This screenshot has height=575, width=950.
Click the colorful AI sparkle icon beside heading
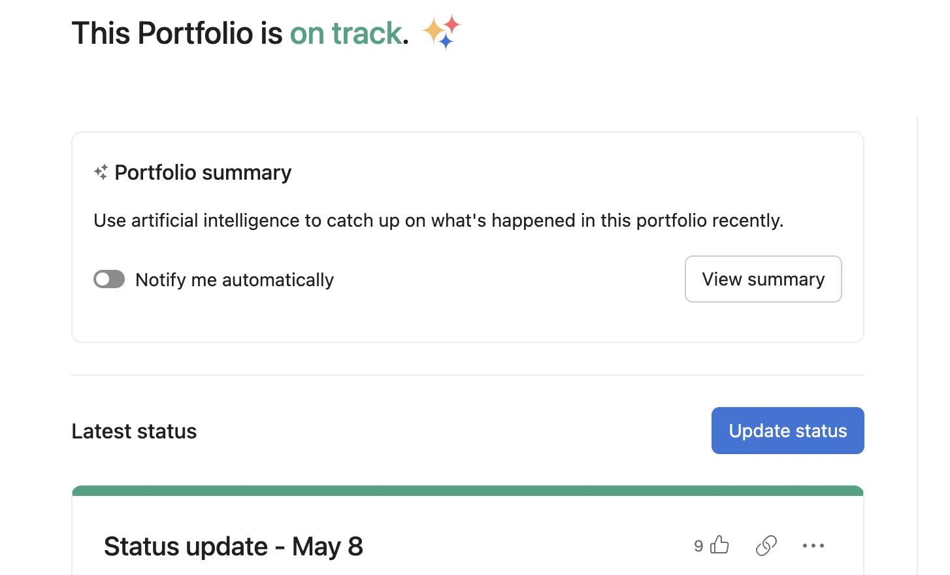[441, 32]
